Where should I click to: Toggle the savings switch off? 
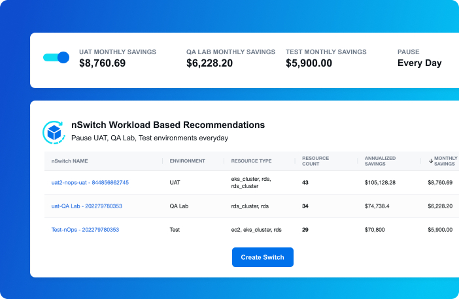56,57
